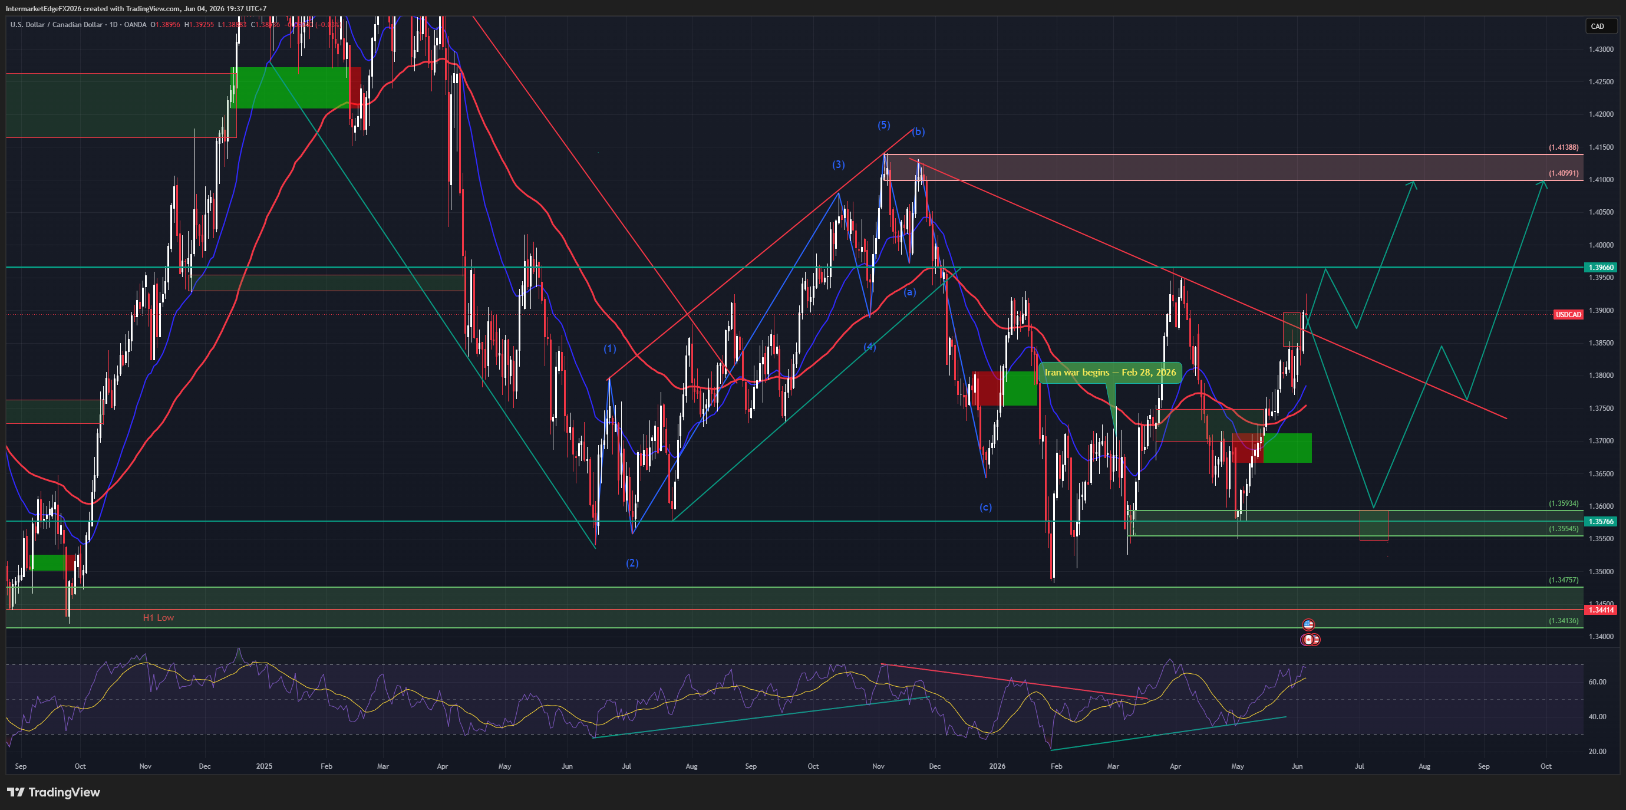Click the H1.39255 high value in legend
Image resolution: width=1626 pixels, height=810 pixels.
click(199, 25)
